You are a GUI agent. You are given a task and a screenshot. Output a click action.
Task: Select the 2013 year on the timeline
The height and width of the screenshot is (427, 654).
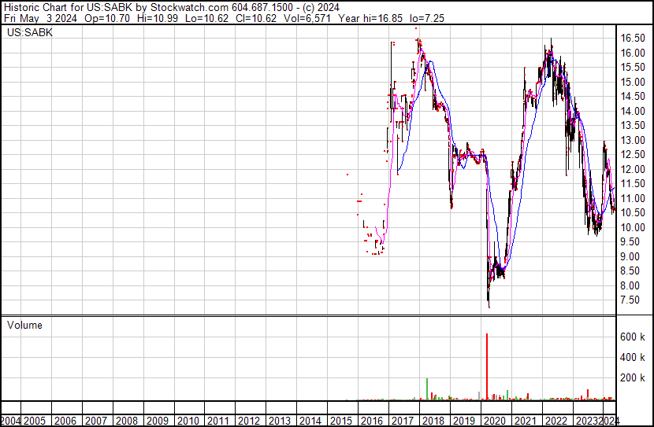coord(280,421)
